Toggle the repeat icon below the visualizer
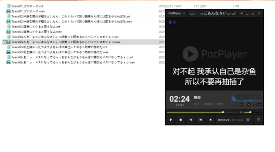The height and width of the screenshot is (152, 275). tap(255, 104)
